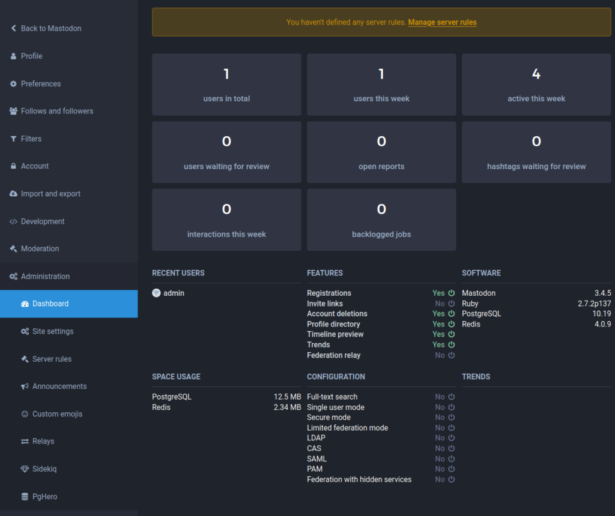Toggle the Invite links power icon
615x516 pixels.
pos(452,304)
